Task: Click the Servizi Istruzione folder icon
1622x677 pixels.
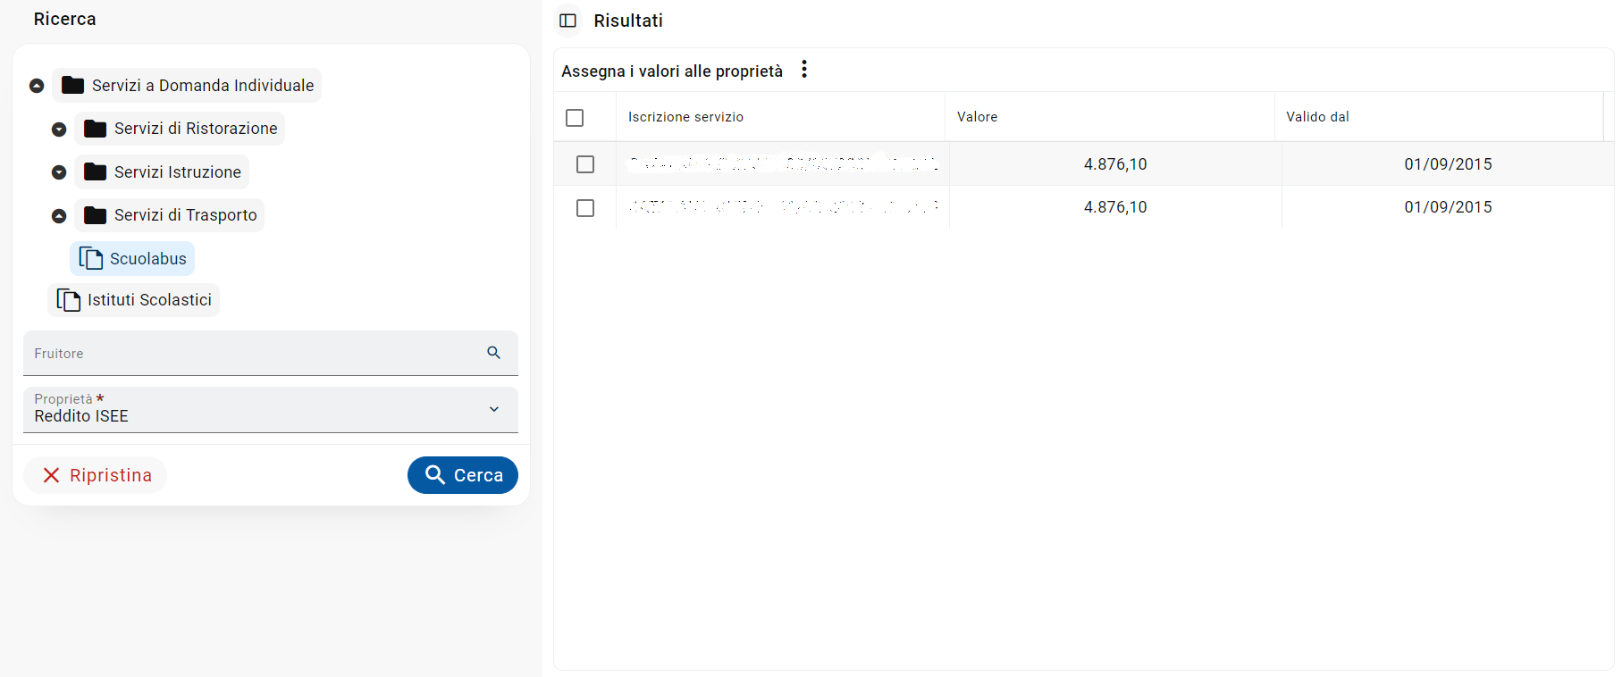Action: [x=95, y=172]
